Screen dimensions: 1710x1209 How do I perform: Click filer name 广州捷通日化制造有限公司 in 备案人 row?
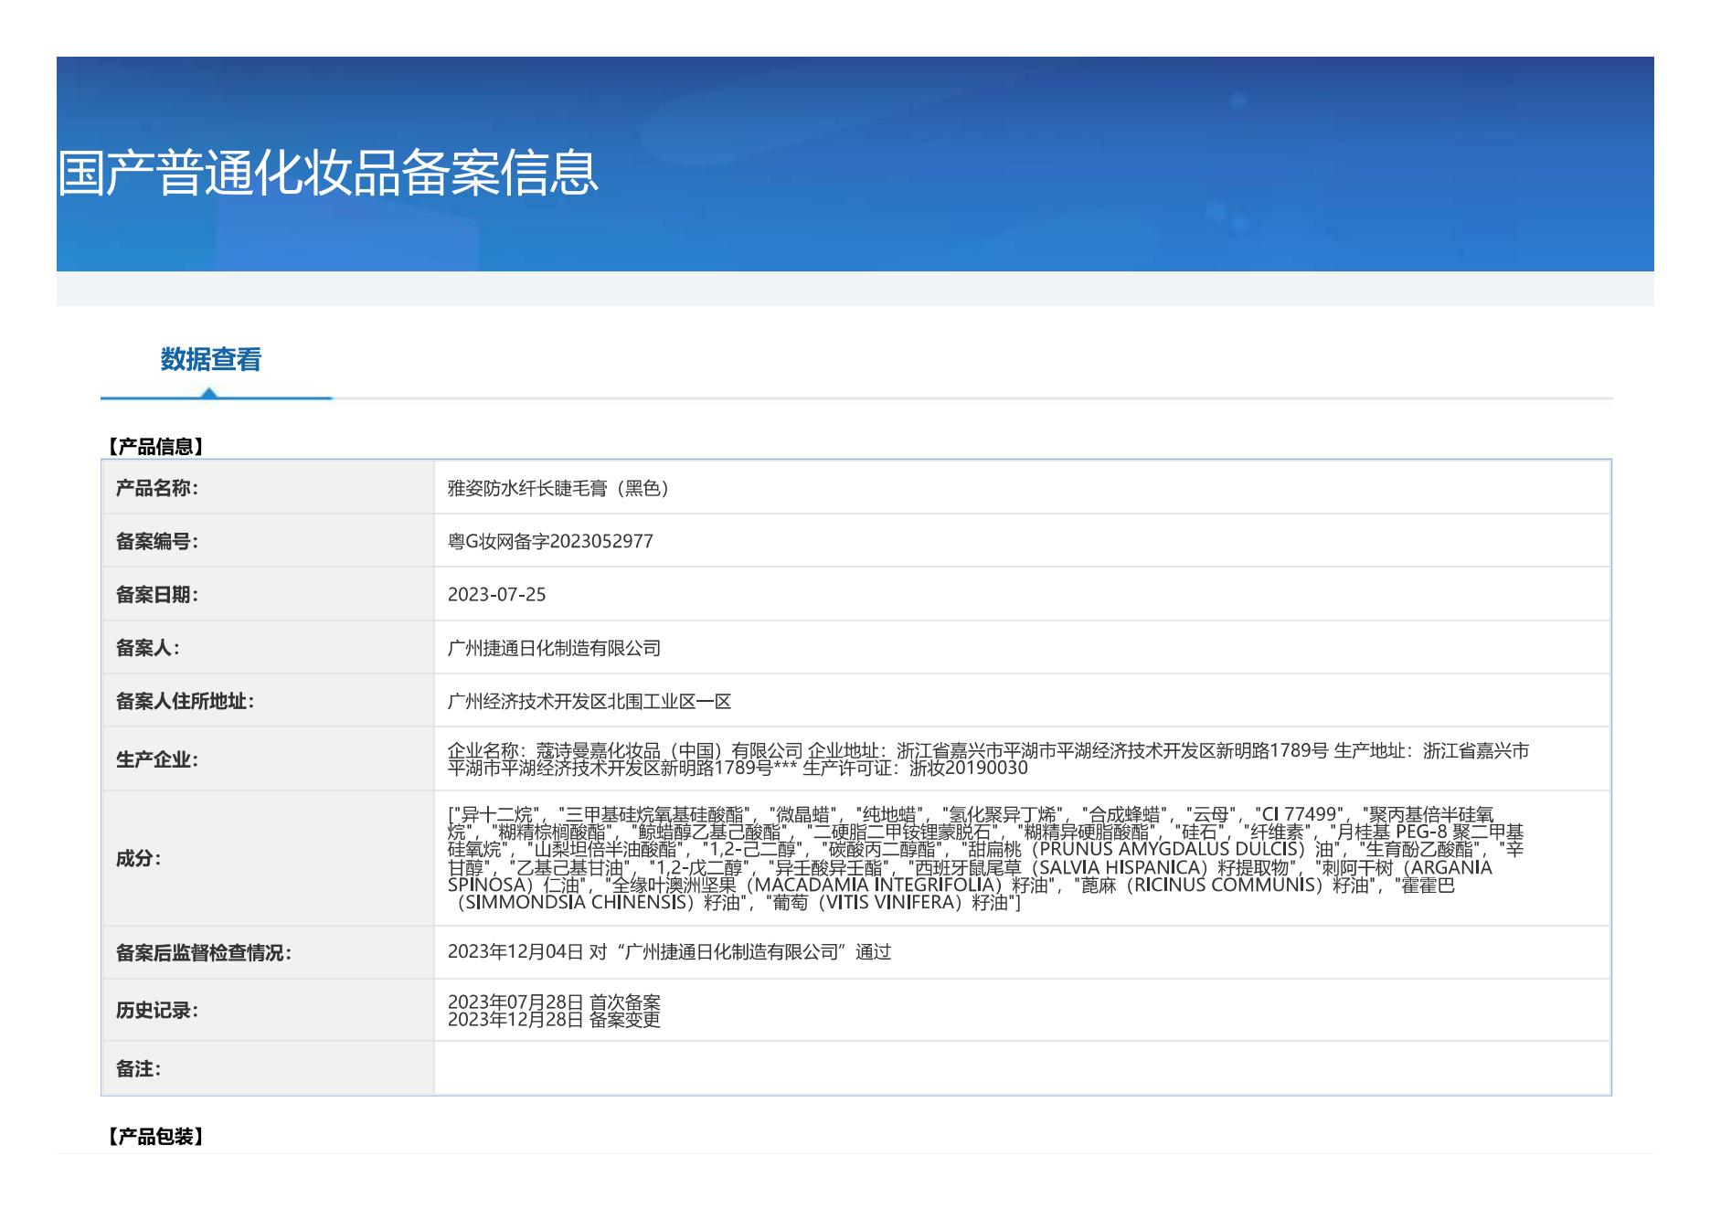554,648
